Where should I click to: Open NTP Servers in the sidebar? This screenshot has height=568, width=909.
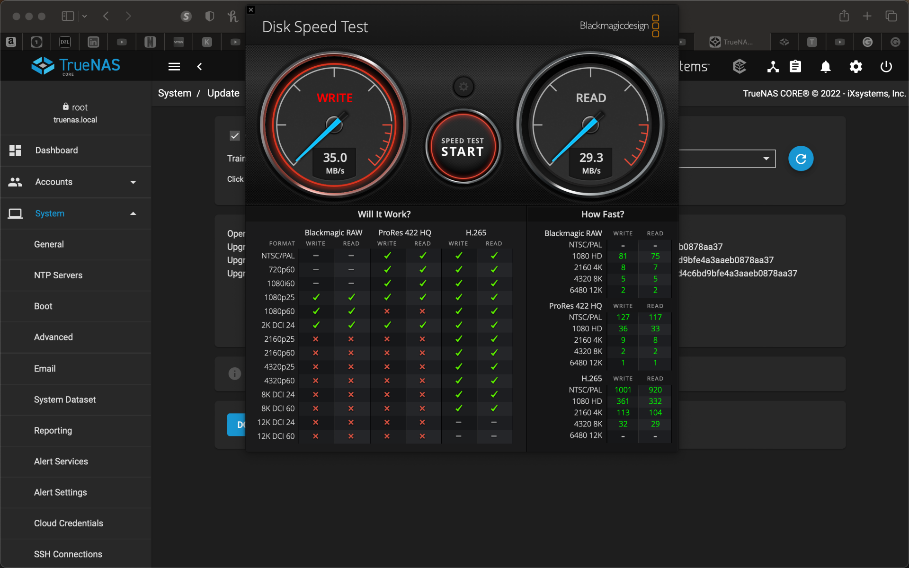(76, 275)
